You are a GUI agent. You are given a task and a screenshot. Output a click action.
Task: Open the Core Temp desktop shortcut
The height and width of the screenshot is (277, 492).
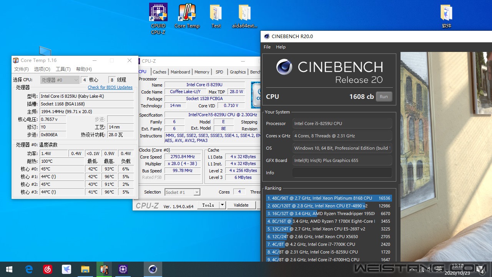(x=187, y=16)
